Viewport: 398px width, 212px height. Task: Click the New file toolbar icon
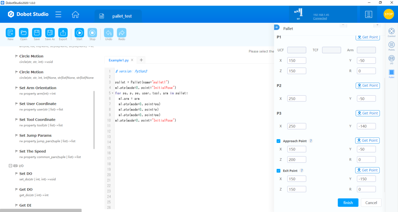click(11, 33)
